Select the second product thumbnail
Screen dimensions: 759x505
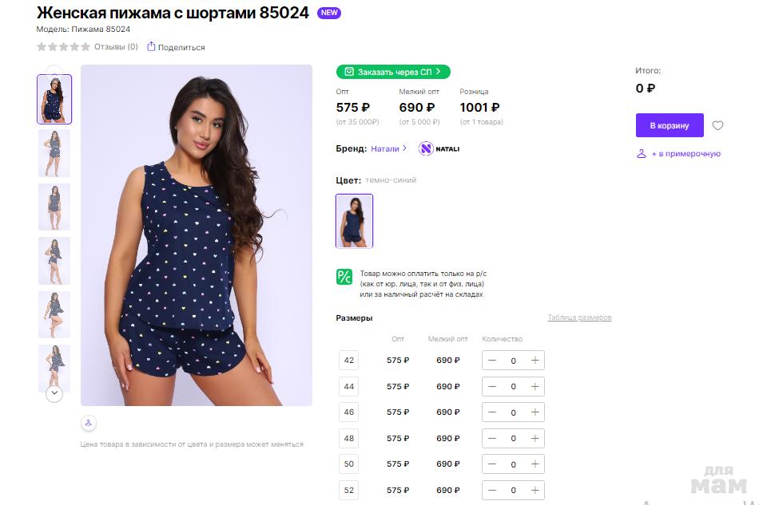(x=54, y=153)
